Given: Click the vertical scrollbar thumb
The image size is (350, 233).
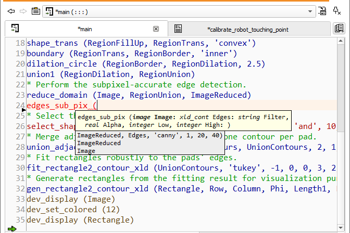Looking at the screenshot, I should click(x=341, y=88).
